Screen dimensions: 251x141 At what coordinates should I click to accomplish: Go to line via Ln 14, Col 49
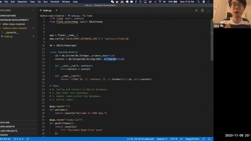tap(140, 139)
